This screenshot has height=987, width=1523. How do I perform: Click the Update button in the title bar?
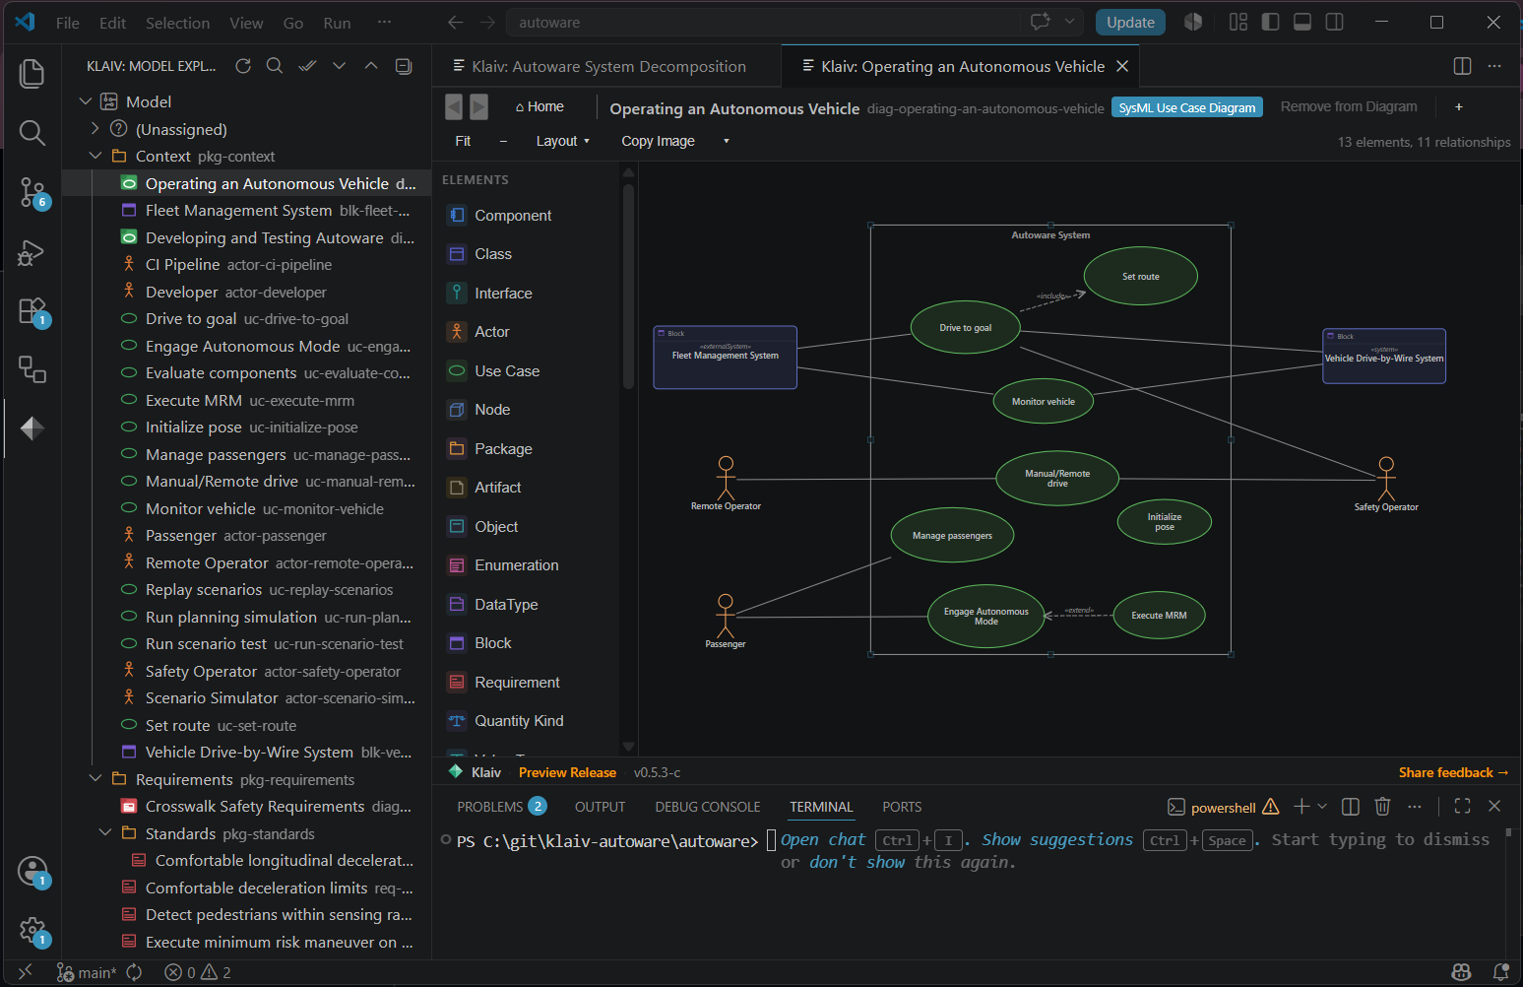(1130, 23)
